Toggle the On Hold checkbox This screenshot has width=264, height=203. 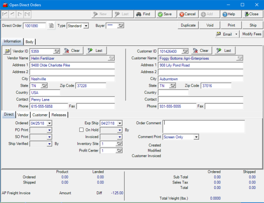coord(82,130)
